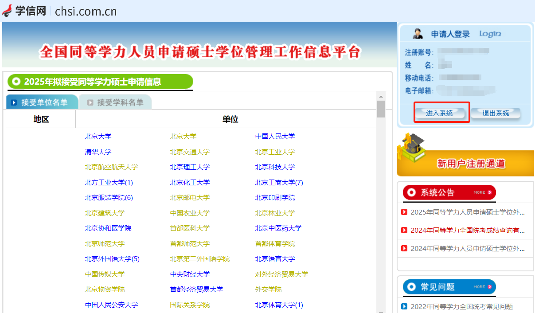
Task: Open MORE link in 常见问题 header
Action: [482, 287]
